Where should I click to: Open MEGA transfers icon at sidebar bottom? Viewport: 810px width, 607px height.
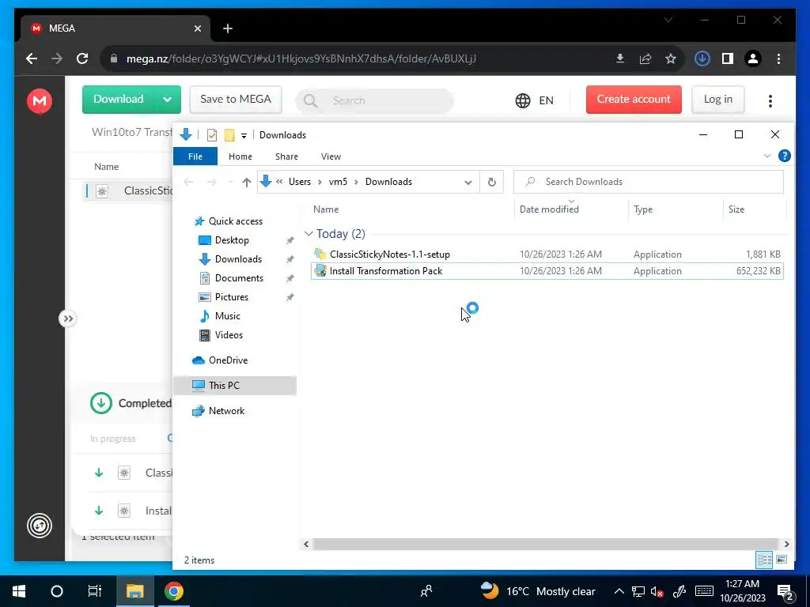coord(40,526)
